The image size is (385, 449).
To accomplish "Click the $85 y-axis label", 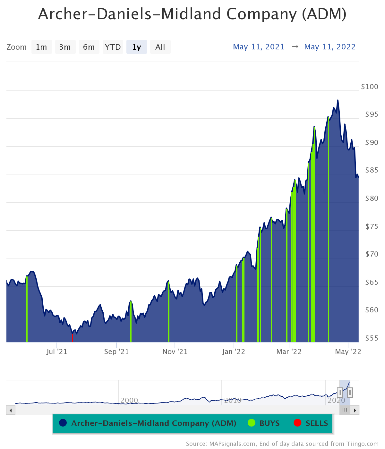I will [x=372, y=170].
